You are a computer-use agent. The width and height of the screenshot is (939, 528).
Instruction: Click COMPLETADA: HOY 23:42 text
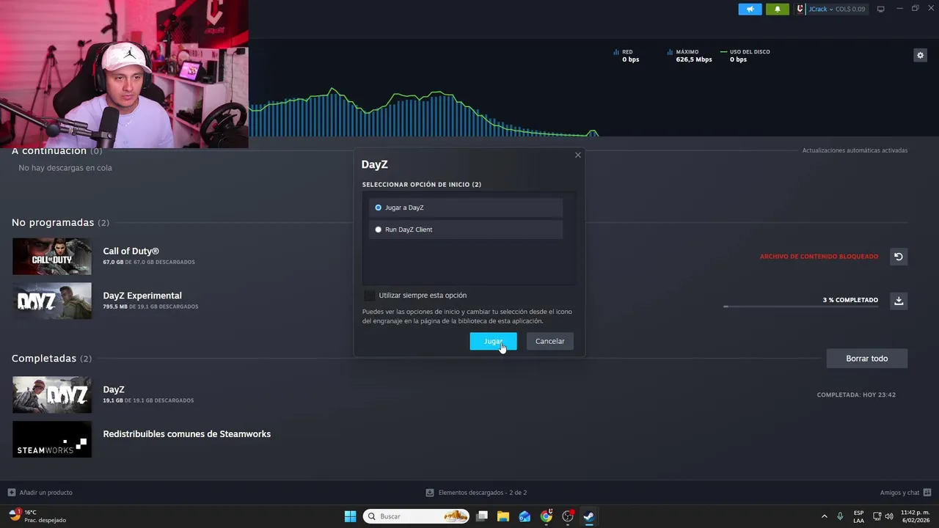point(856,395)
